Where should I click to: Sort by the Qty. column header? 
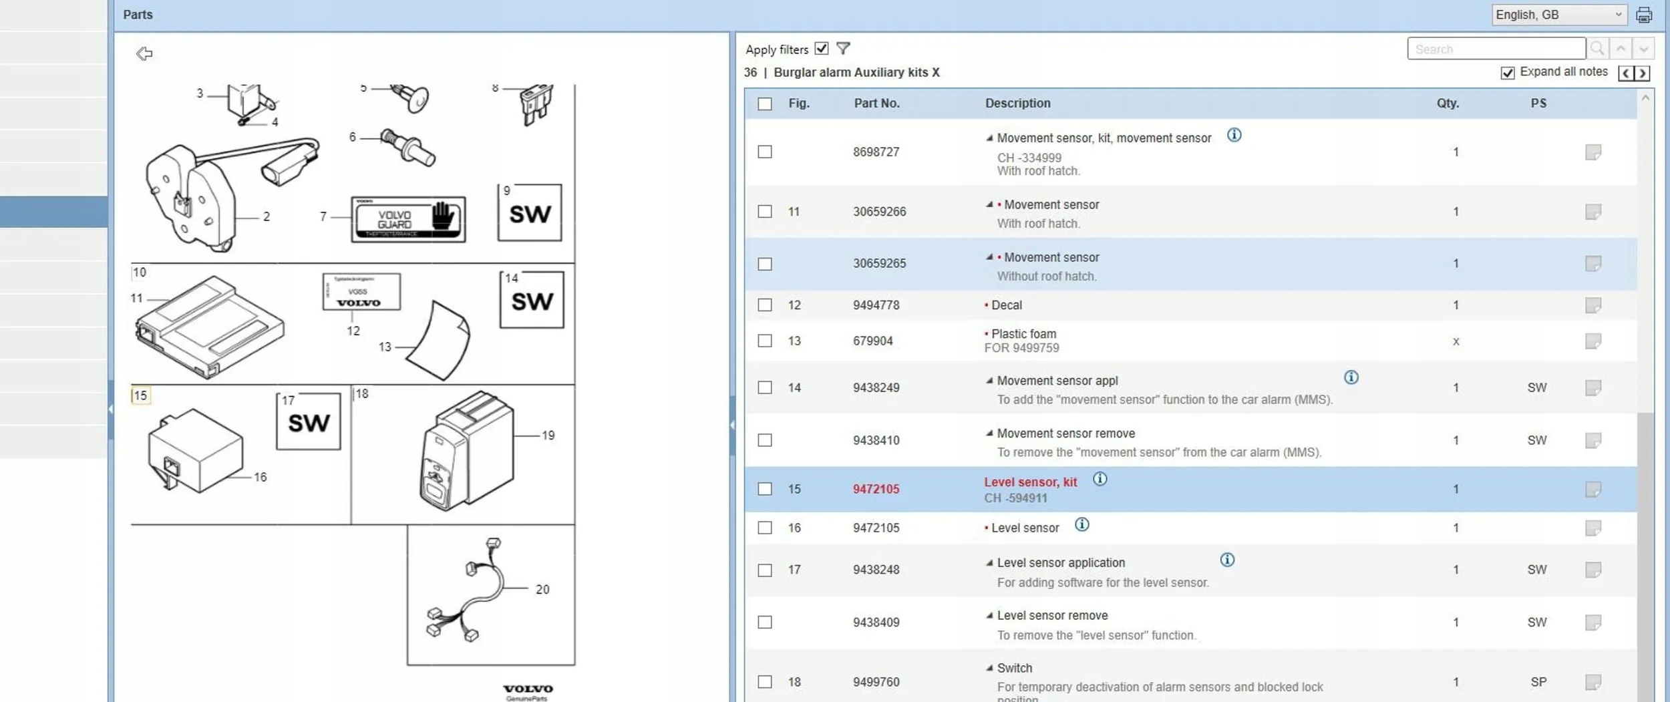1448,104
